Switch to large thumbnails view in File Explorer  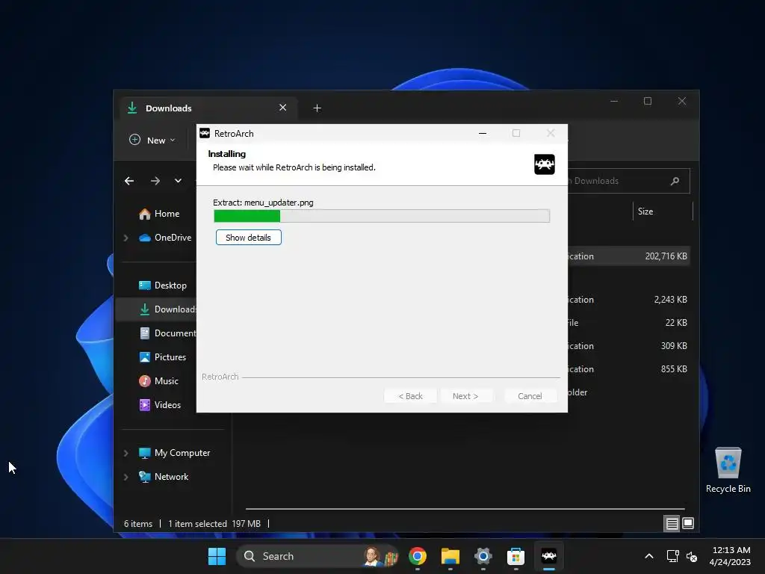(688, 524)
